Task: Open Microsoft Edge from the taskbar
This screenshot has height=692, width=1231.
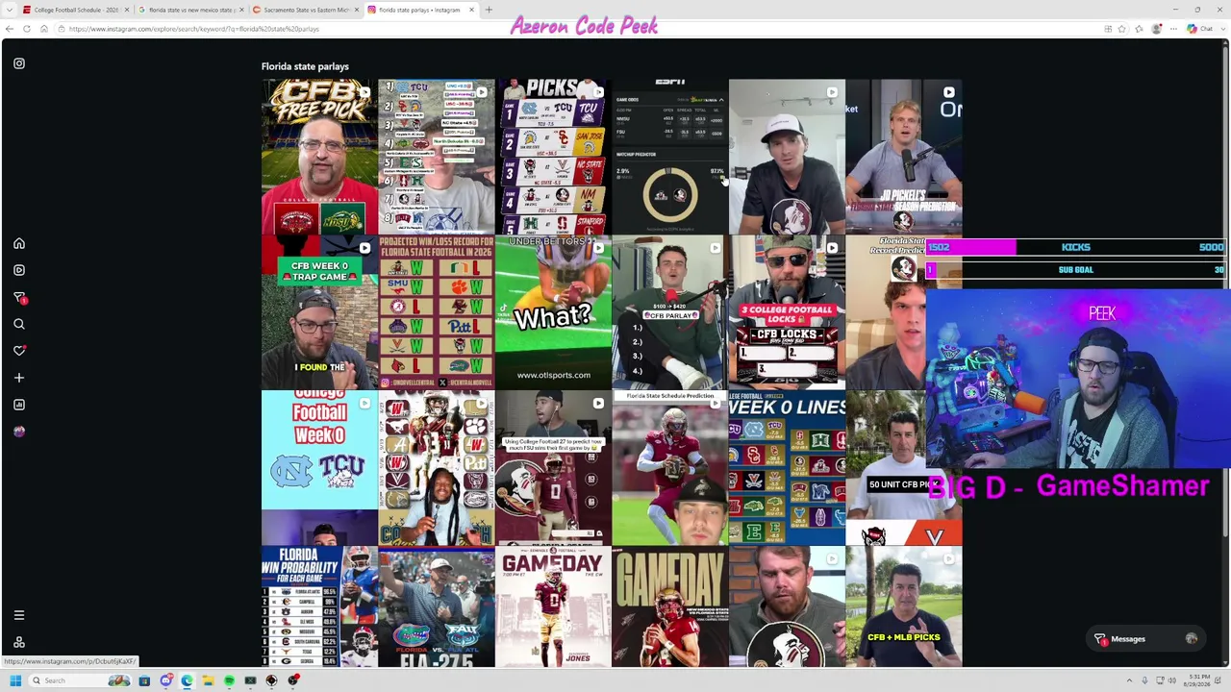Action: click(187, 680)
